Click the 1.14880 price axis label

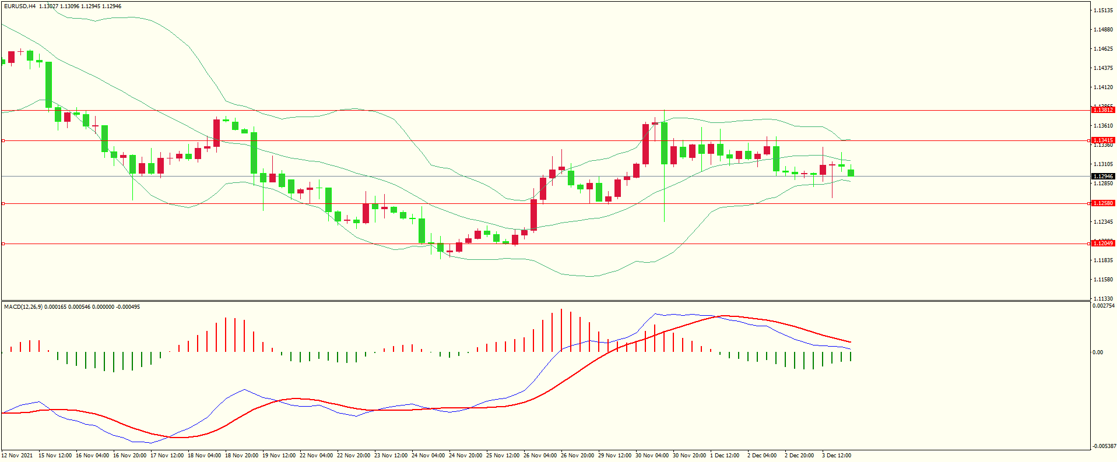[x=1103, y=30]
